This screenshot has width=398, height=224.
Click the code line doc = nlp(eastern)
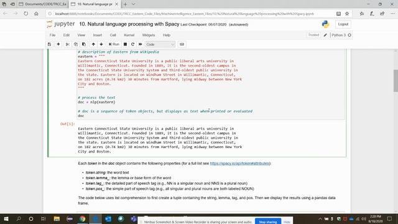coord(96,102)
